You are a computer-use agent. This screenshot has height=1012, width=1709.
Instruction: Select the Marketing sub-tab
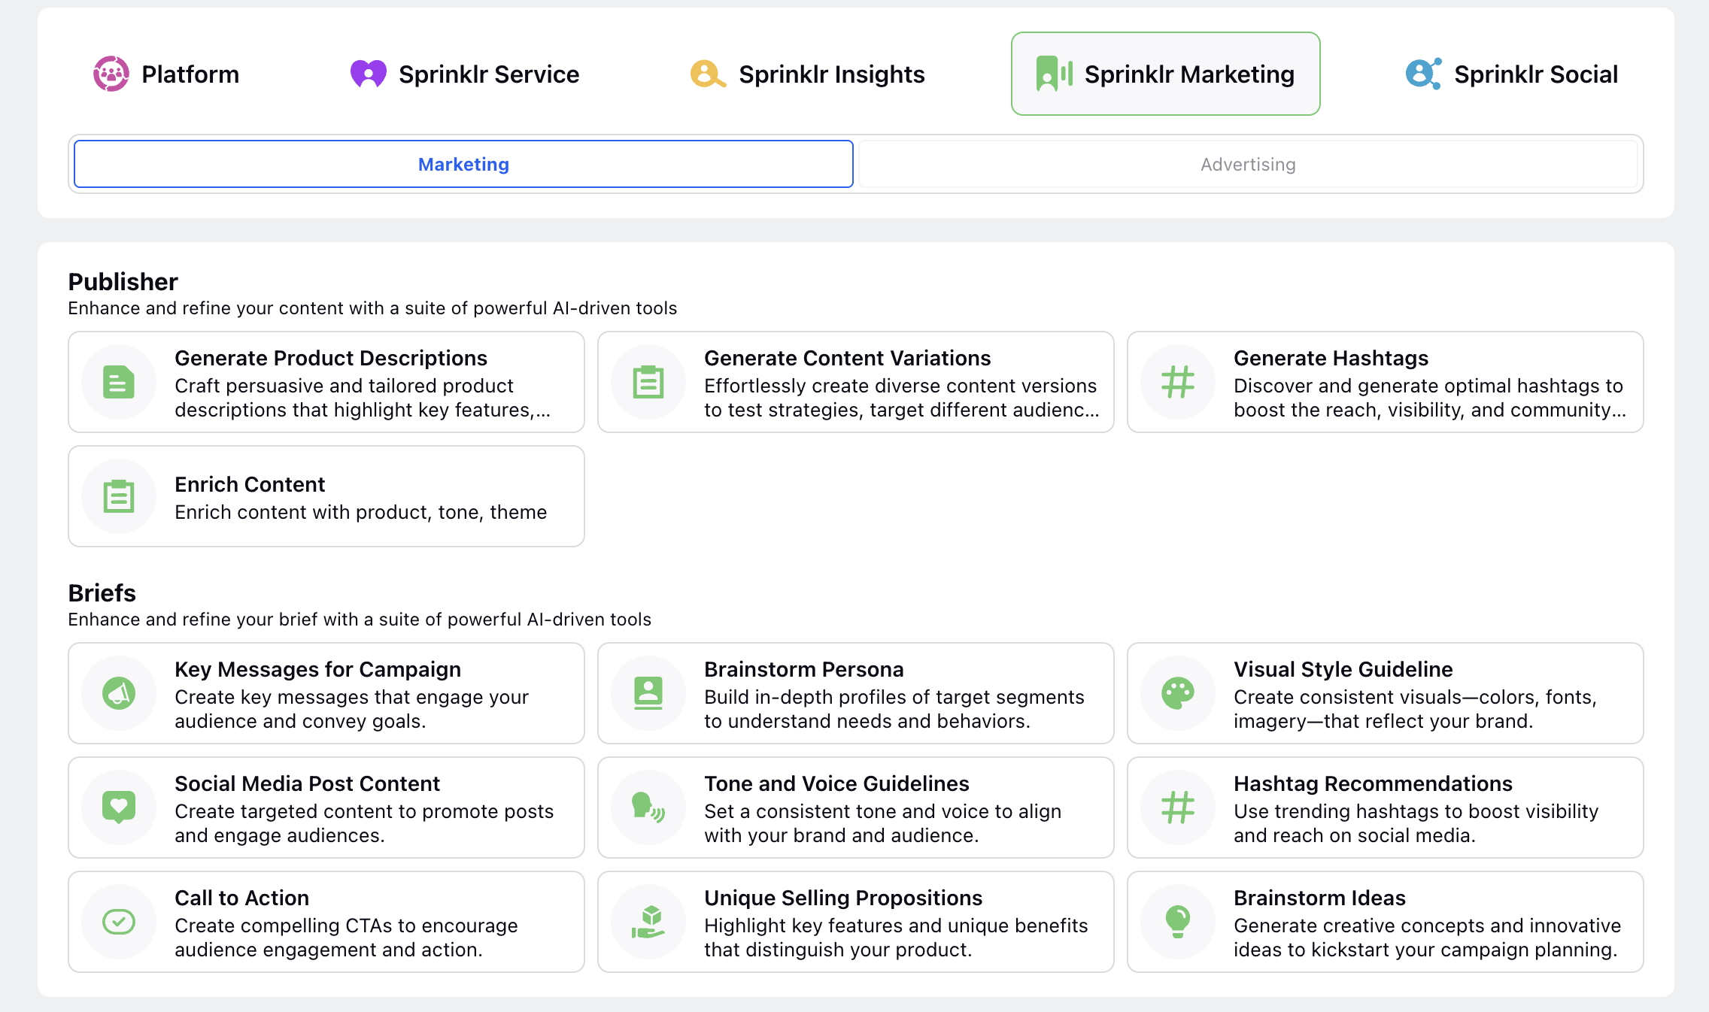pos(463,164)
